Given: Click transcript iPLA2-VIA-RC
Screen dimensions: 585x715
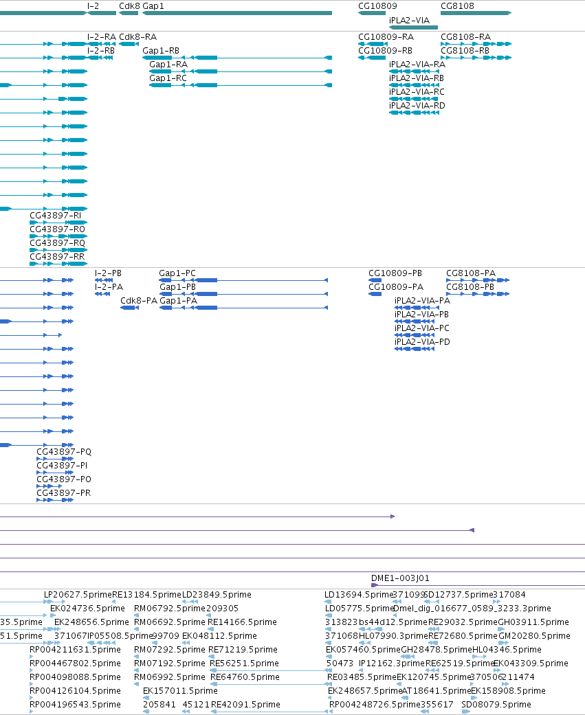Looking at the screenshot, I should point(417,91).
